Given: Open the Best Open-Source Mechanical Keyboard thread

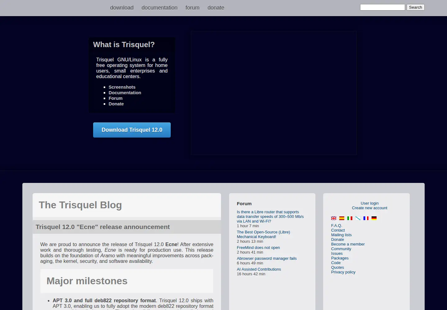Looking at the screenshot, I should [263, 234].
